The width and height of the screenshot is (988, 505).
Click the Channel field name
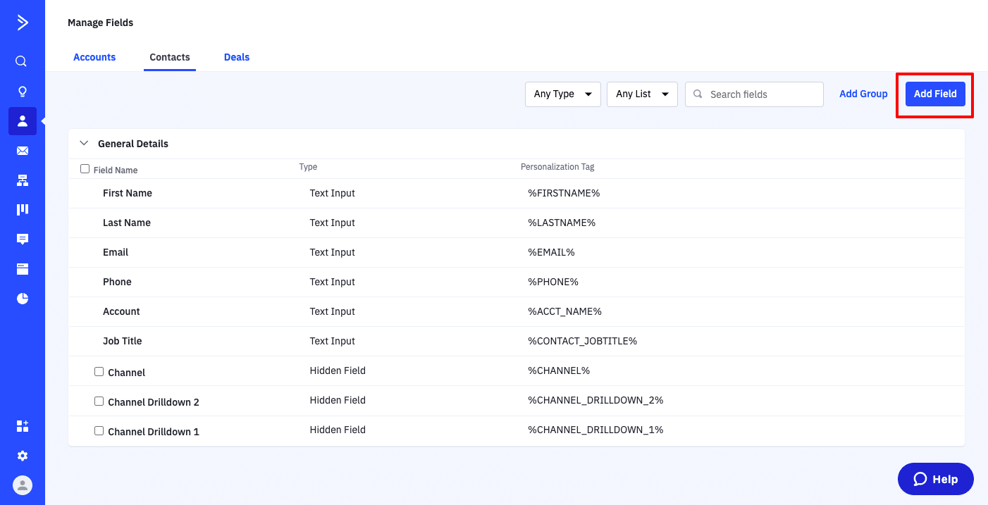pos(127,373)
